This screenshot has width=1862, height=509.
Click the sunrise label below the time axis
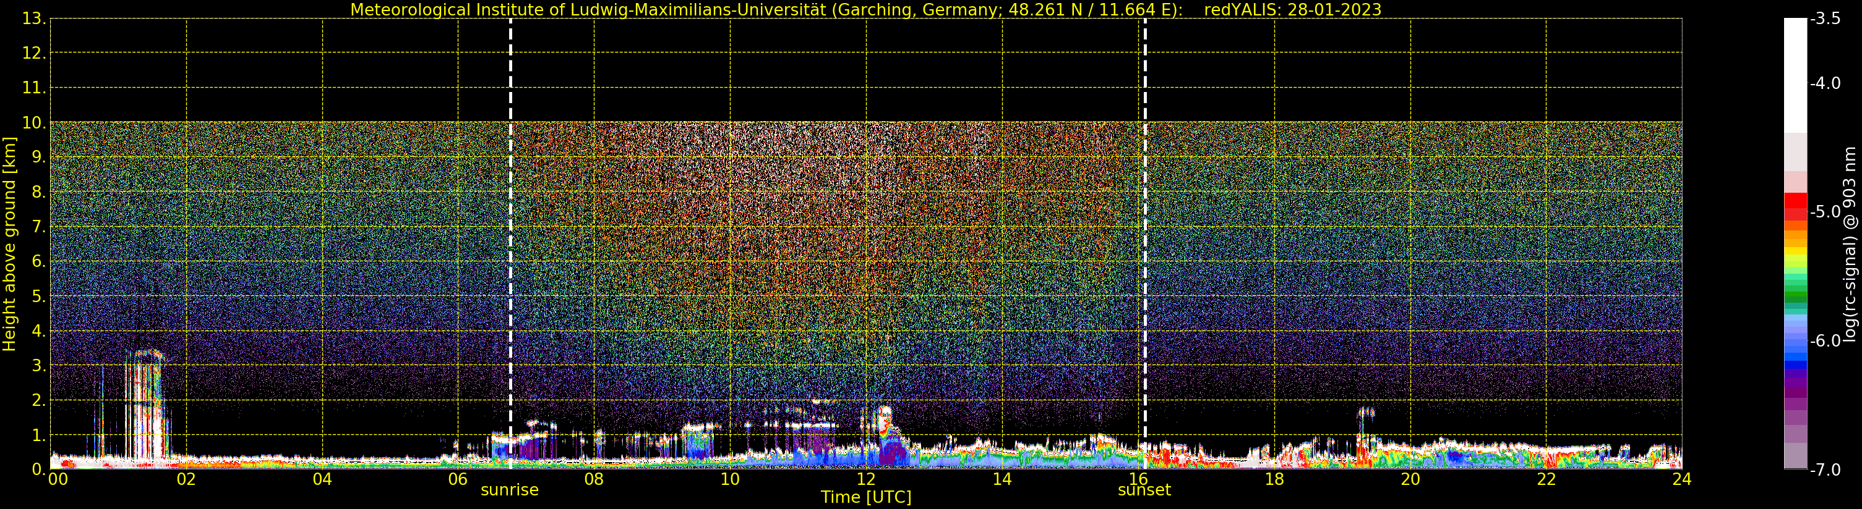pos(510,490)
